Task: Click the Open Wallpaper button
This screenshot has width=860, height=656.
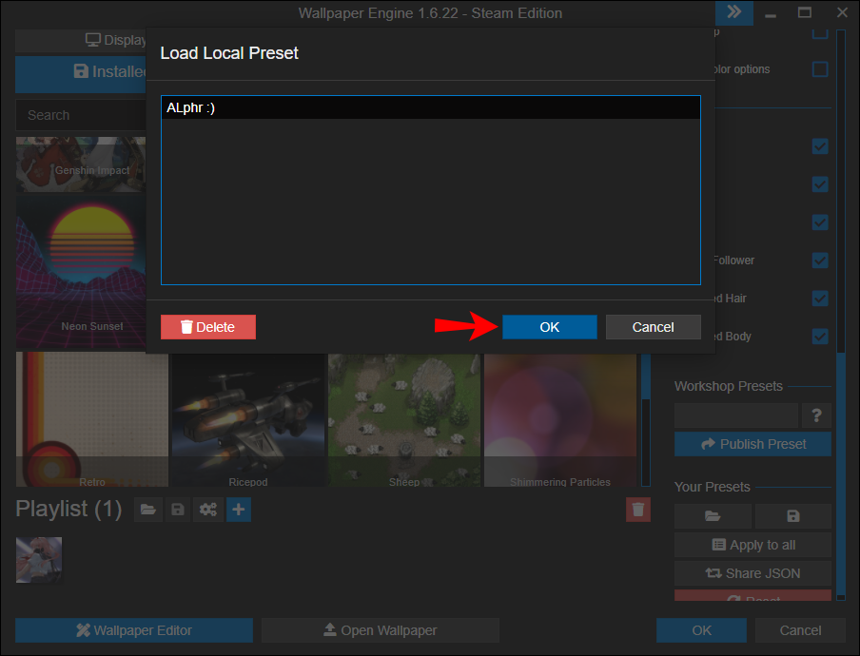Action: [x=381, y=630]
